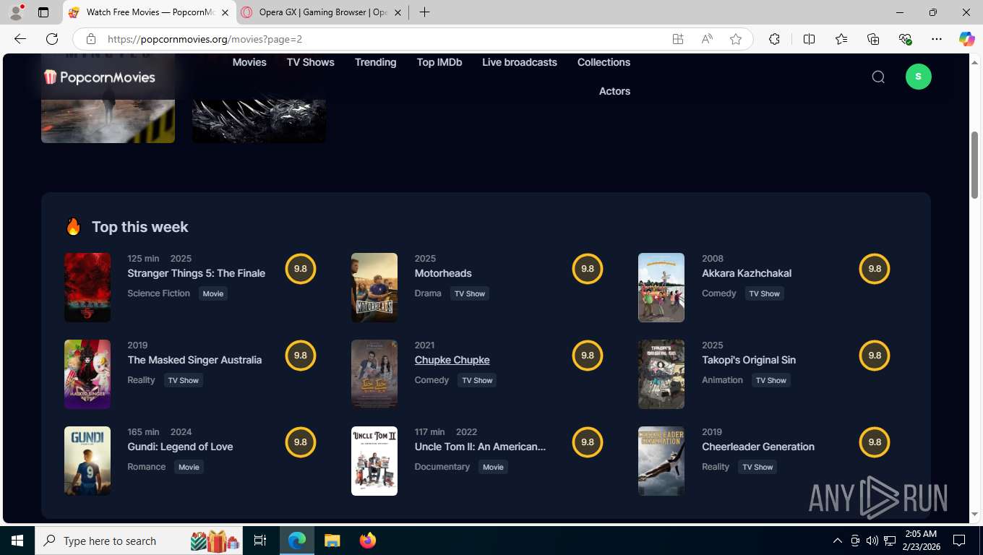The width and height of the screenshot is (983, 555).
Task: Add page to favorites star icon
Action: click(736, 39)
